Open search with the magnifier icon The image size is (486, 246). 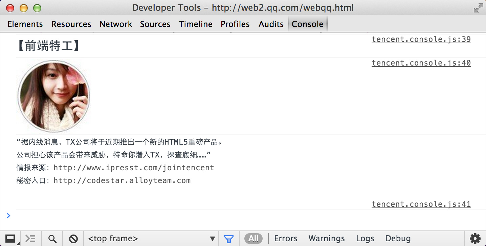coord(52,239)
